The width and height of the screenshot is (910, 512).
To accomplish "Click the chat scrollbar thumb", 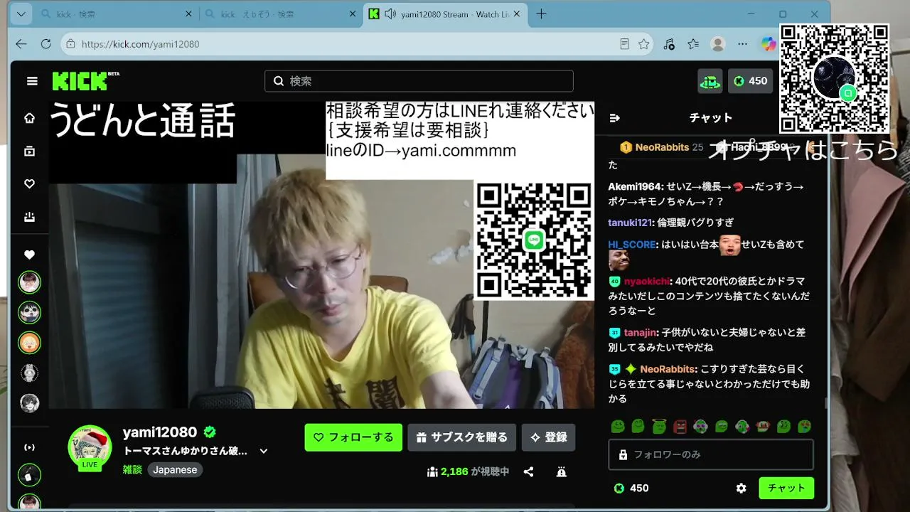I will 825,402.
